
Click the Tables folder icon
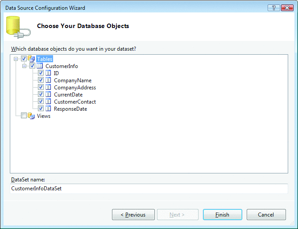[x=31, y=59]
